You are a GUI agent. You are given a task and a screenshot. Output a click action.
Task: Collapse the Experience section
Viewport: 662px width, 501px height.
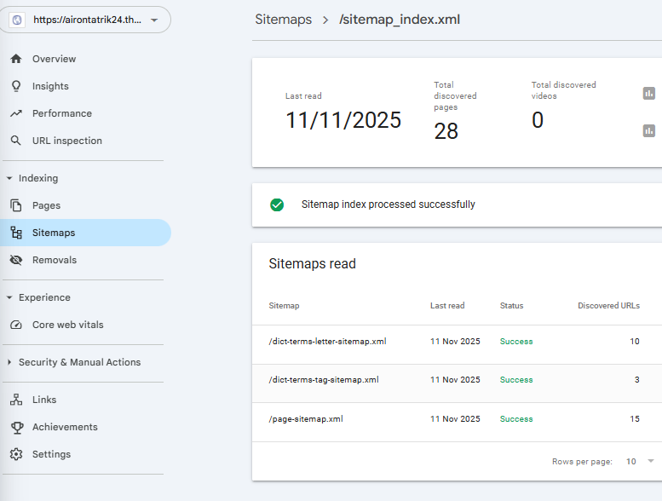tap(9, 297)
